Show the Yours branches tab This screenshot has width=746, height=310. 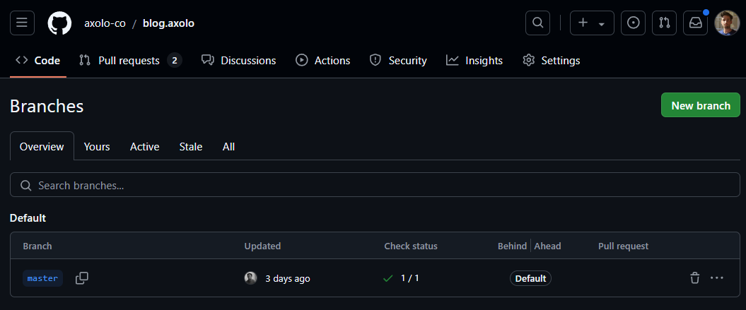(x=97, y=147)
